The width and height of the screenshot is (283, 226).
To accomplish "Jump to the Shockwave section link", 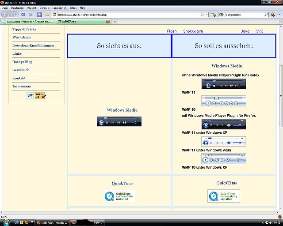I will (x=193, y=31).
